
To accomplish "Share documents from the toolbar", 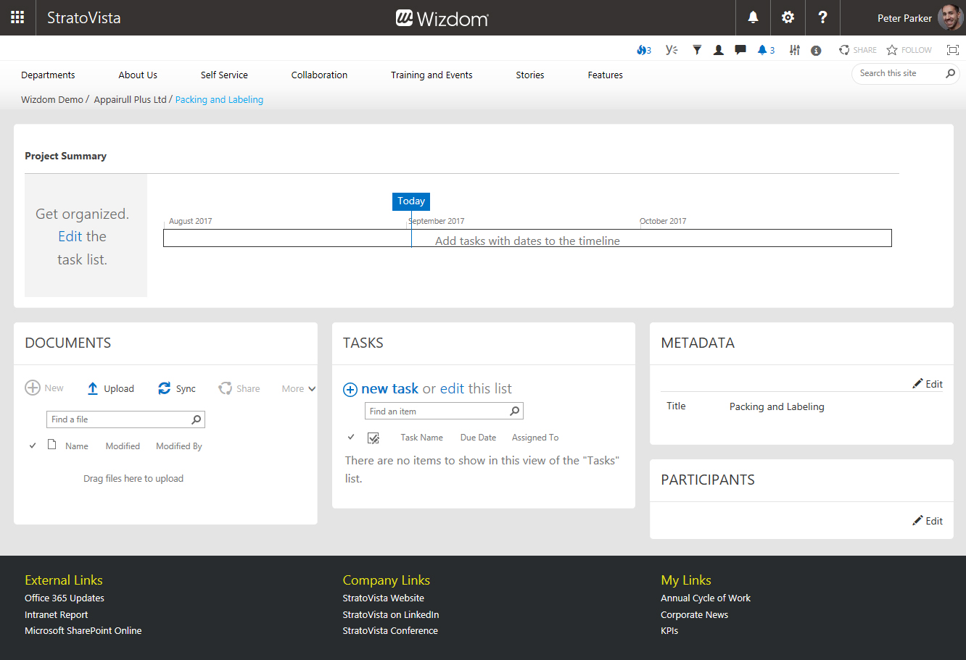I will [x=239, y=388].
